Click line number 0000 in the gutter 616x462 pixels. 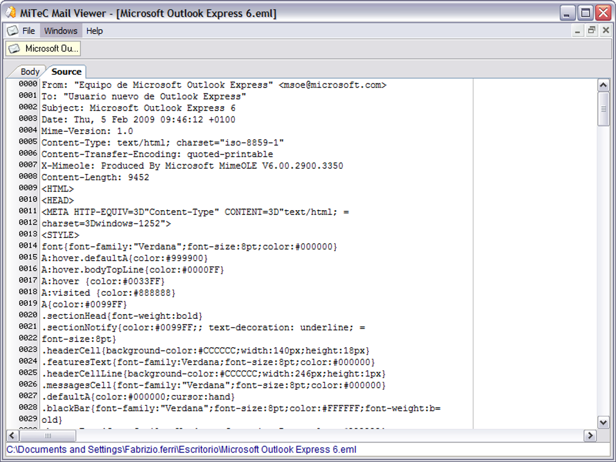point(28,84)
